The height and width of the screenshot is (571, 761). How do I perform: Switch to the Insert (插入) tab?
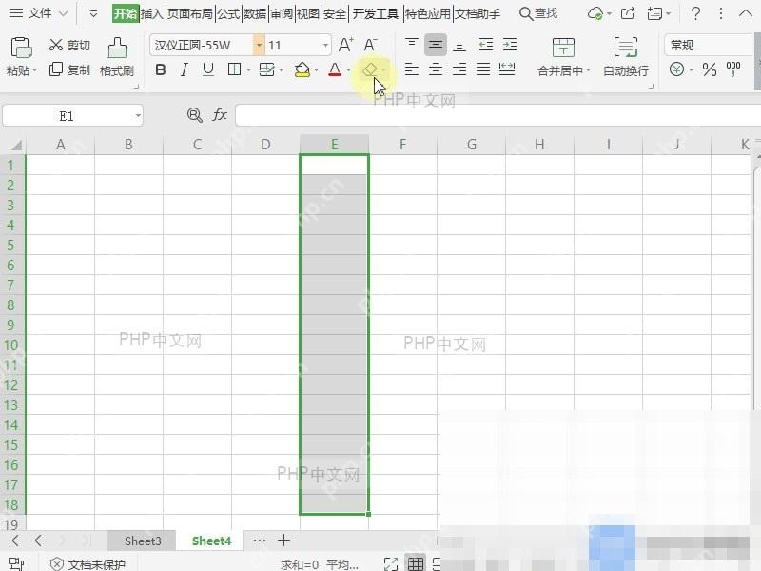coord(152,13)
